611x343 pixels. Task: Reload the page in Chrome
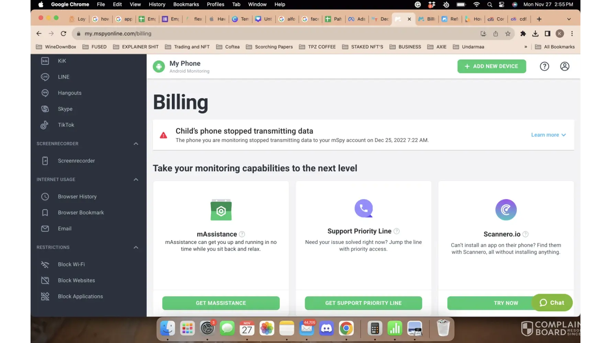63,34
